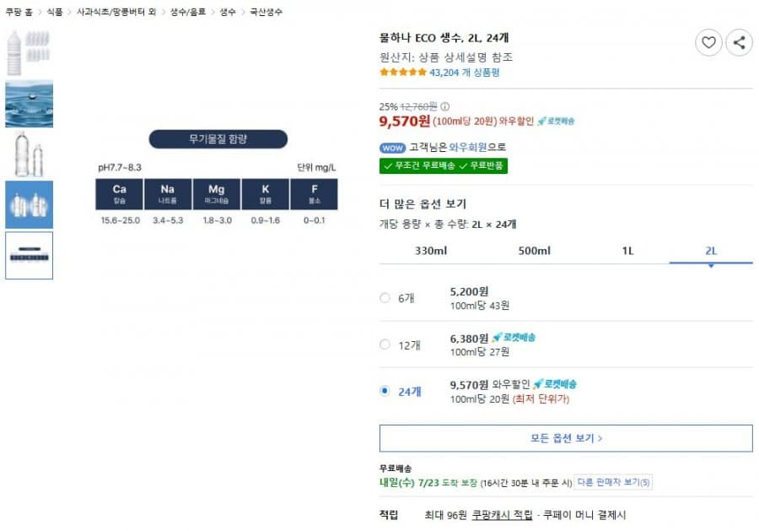Image resolution: width=759 pixels, height=531 pixels.
Task: Click the info icon beside original price
Action: [x=444, y=106]
